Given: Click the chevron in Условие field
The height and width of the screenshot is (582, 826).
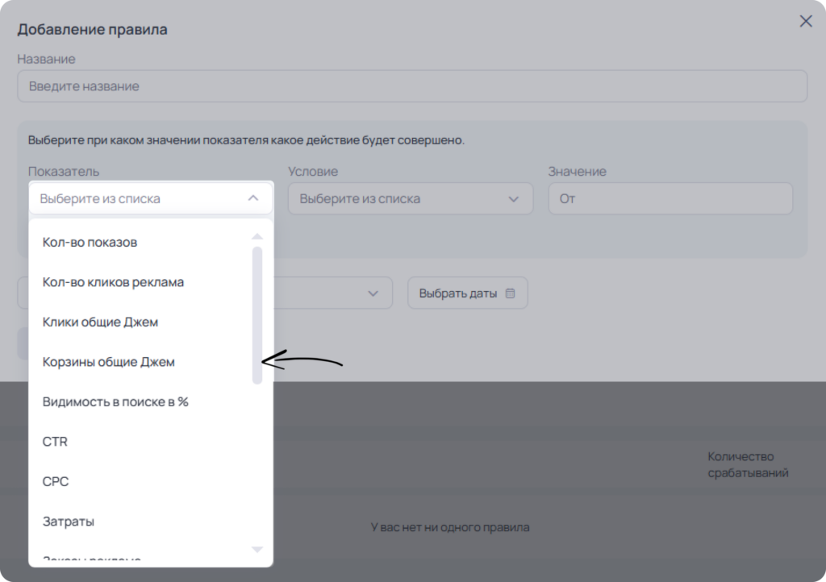Looking at the screenshot, I should 513,199.
